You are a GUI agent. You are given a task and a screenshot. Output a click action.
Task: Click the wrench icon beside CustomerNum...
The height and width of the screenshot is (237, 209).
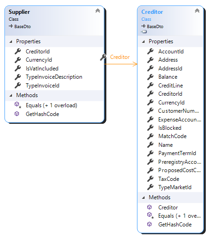point(151,111)
